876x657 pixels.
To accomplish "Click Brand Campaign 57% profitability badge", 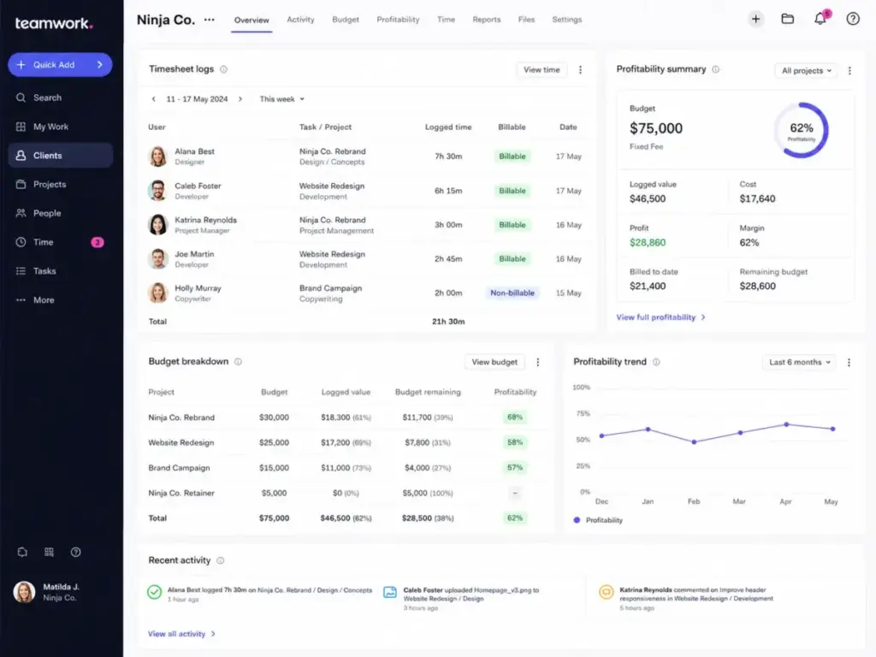I will point(515,468).
